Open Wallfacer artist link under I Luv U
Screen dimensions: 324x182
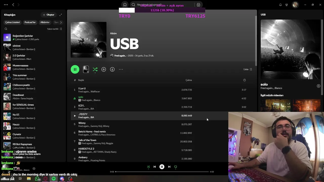coord(95,92)
